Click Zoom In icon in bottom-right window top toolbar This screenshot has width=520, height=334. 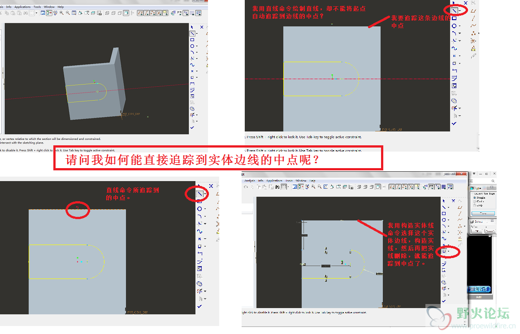click(313, 187)
